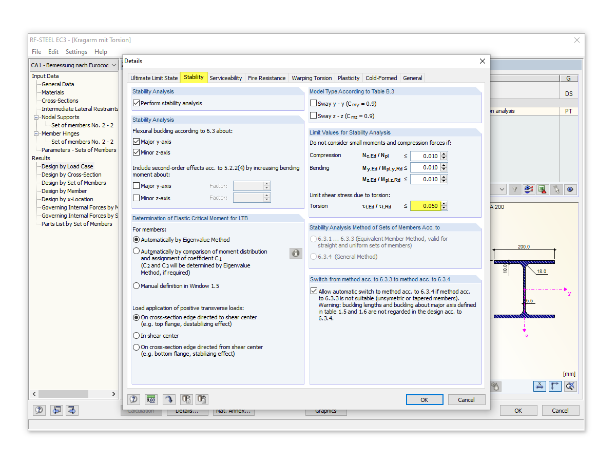Viewport: 616px width, 462px height.
Task: Toggle automatic switch to method 6.3.4 checkbox
Action: pos(314,291)
